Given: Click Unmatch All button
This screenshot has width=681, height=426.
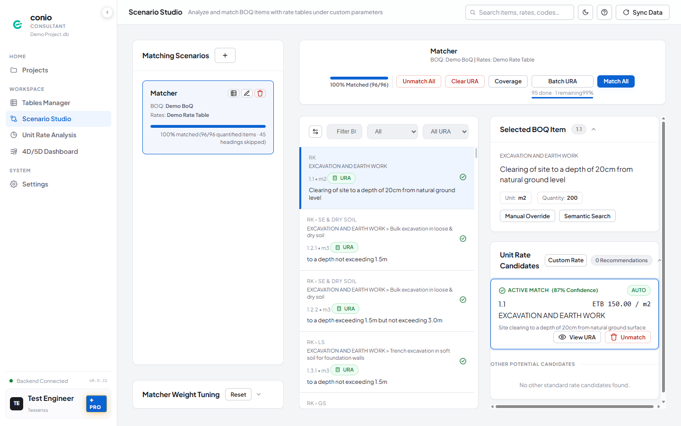Looking at the screenshot, I should (419, 81).
